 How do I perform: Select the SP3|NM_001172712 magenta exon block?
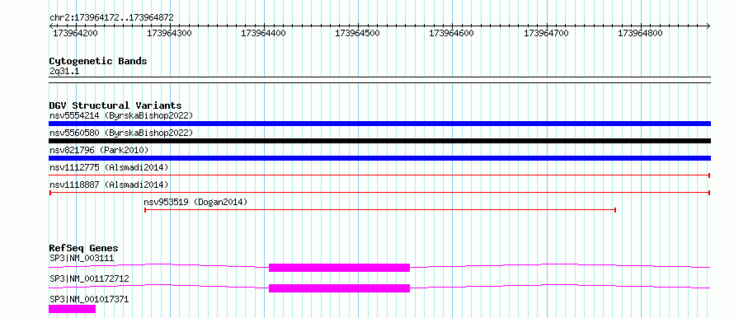tap(340, 288)
